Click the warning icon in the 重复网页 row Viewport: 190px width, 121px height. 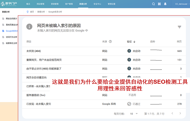129,60
